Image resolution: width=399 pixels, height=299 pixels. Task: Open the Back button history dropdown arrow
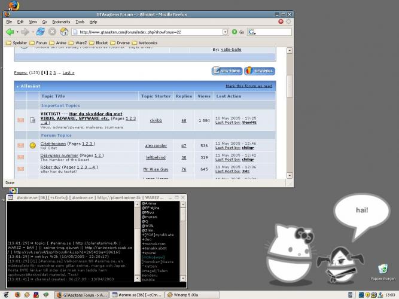pyautogui.click(x=17, y=32)
